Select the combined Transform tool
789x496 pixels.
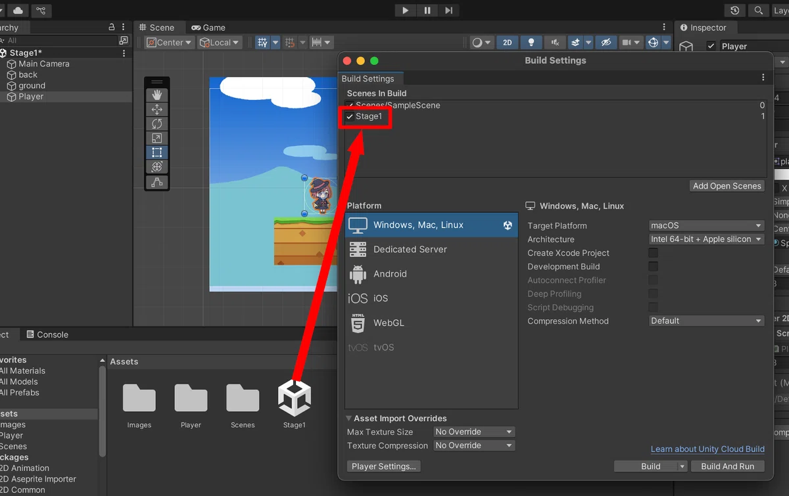(157, 167)
